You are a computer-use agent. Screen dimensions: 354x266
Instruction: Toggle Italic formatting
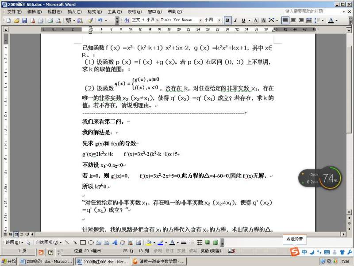(235, 20)
